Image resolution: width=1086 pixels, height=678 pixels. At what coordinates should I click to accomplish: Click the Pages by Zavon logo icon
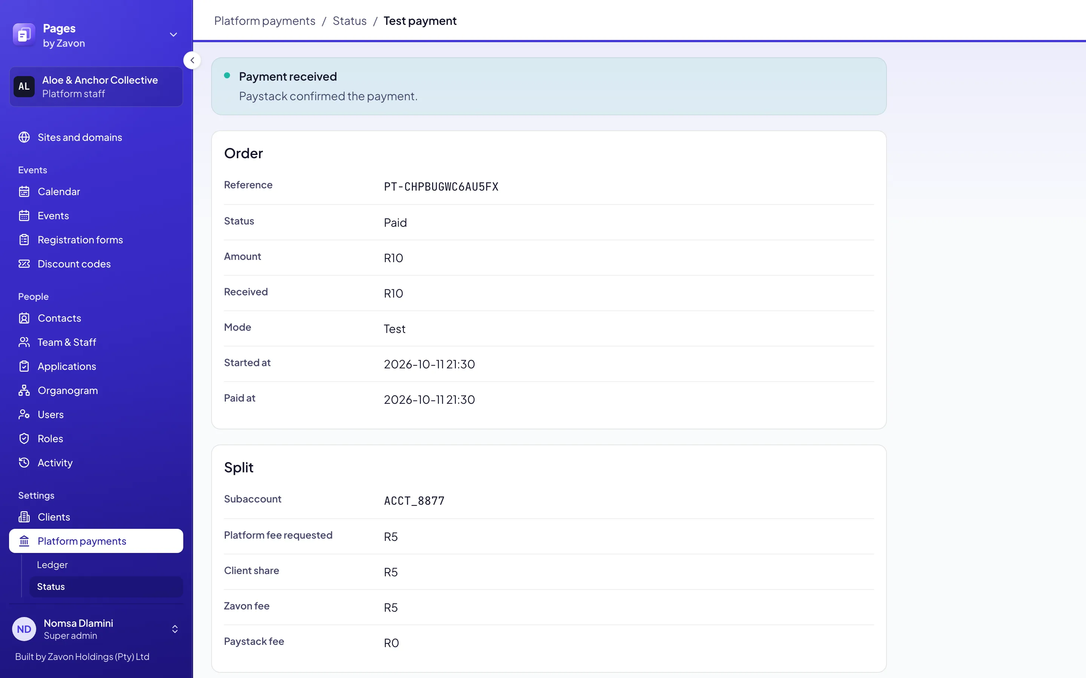point(24,35)
